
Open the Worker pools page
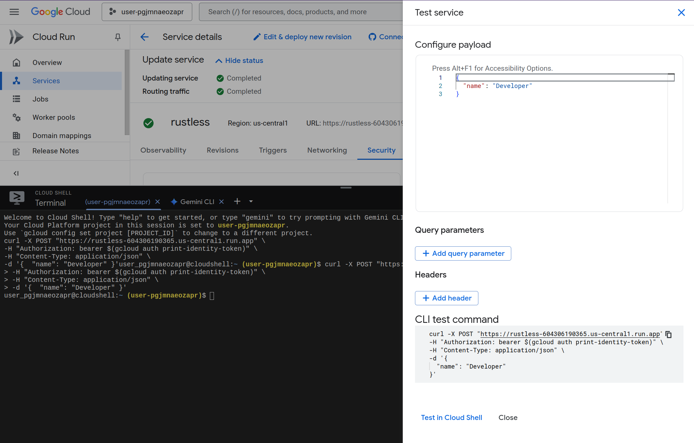pos(54,117)
